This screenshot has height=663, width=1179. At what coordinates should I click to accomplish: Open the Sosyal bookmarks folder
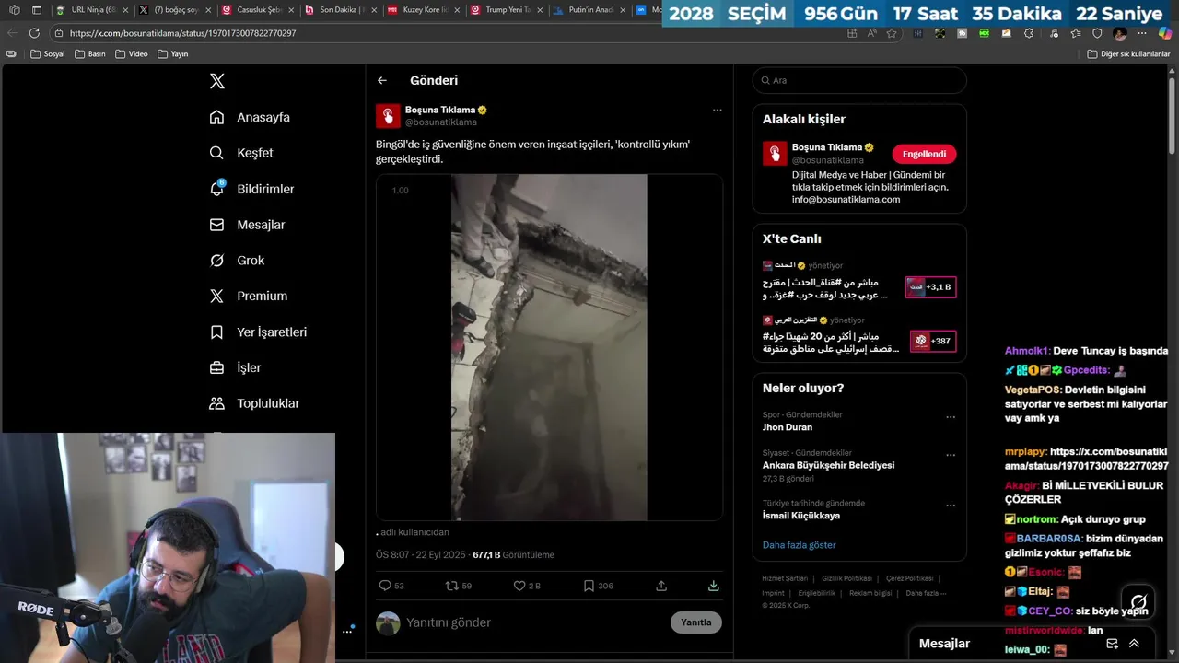click(48, 54)
